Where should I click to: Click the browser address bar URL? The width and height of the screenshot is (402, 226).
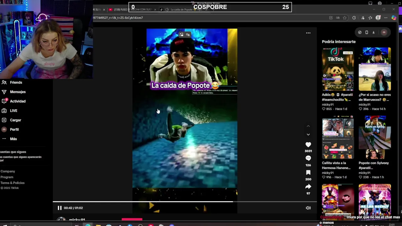118,18
